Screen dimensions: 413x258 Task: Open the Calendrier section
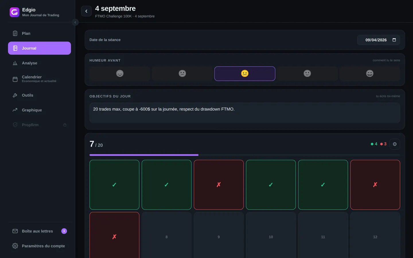pos(40,79)
